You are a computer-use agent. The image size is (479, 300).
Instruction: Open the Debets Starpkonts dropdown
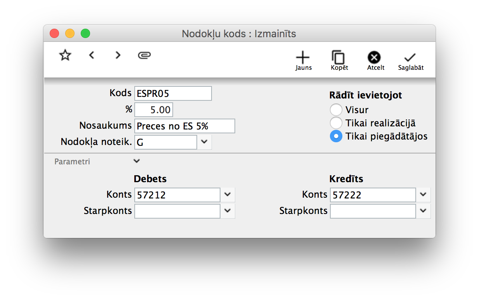(x=228, y=211)
